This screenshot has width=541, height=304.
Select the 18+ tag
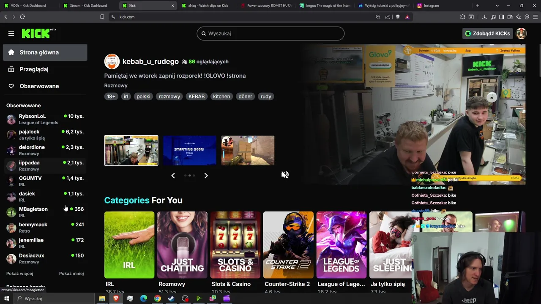[111, 96]
